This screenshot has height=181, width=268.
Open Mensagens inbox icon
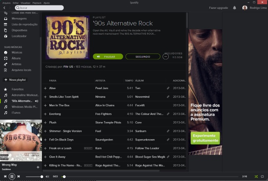click(5, 18)
